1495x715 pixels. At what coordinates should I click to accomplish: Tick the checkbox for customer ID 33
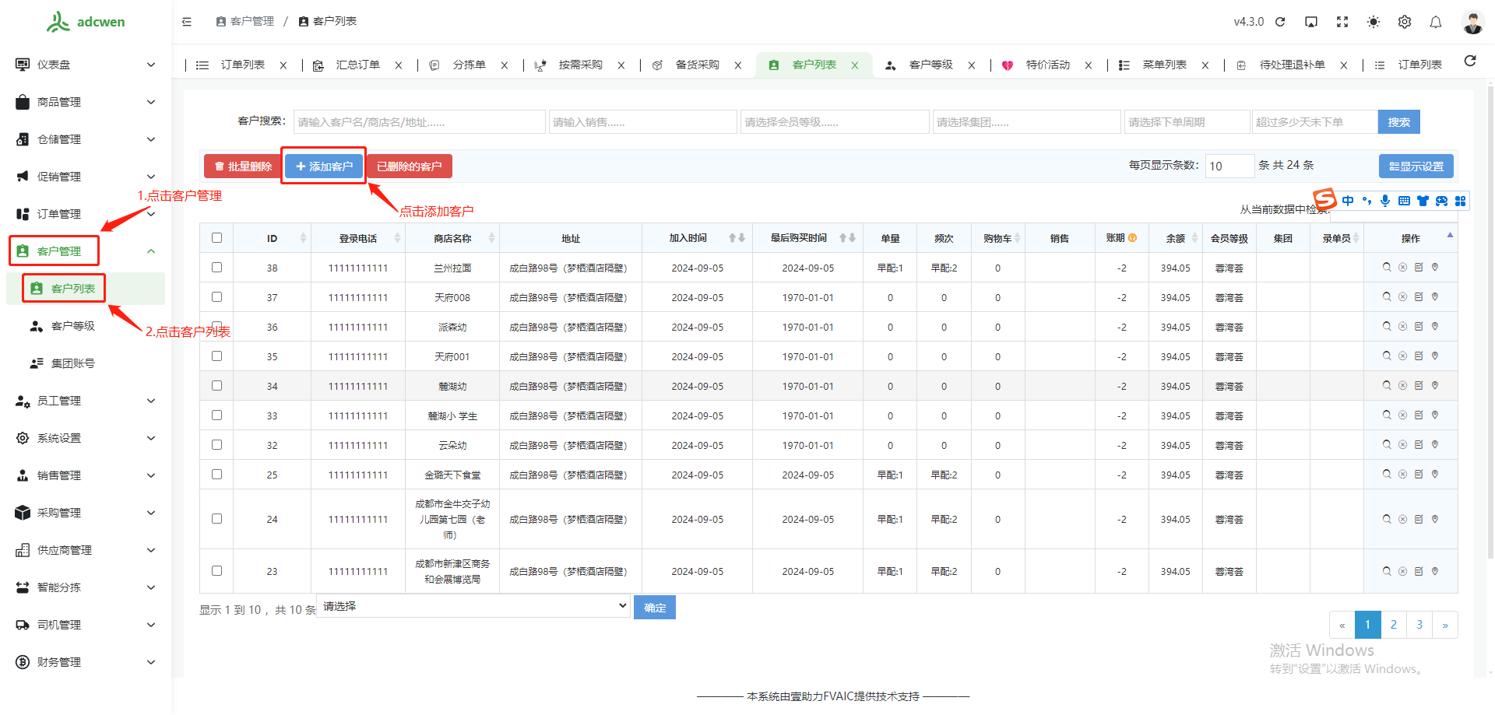tap(216, 415)
